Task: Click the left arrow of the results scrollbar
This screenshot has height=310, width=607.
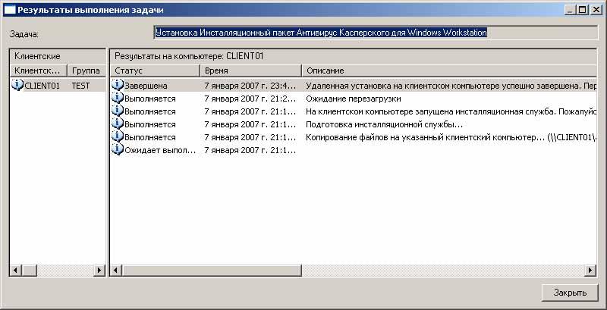Action: tap(117, 270)
